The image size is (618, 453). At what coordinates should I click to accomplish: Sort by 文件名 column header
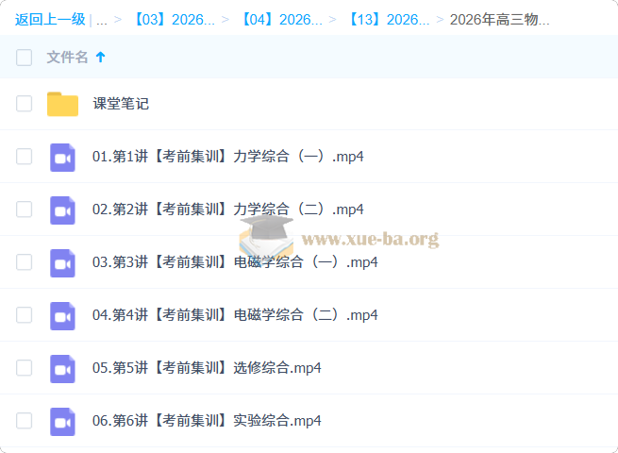pyautogui.click(x=67, y=58)
